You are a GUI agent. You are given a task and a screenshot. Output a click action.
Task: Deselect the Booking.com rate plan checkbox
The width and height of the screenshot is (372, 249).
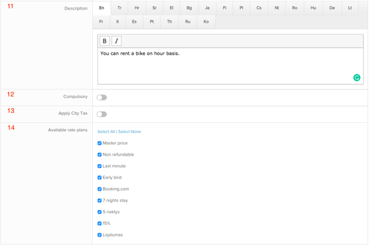tap(100, 189)
